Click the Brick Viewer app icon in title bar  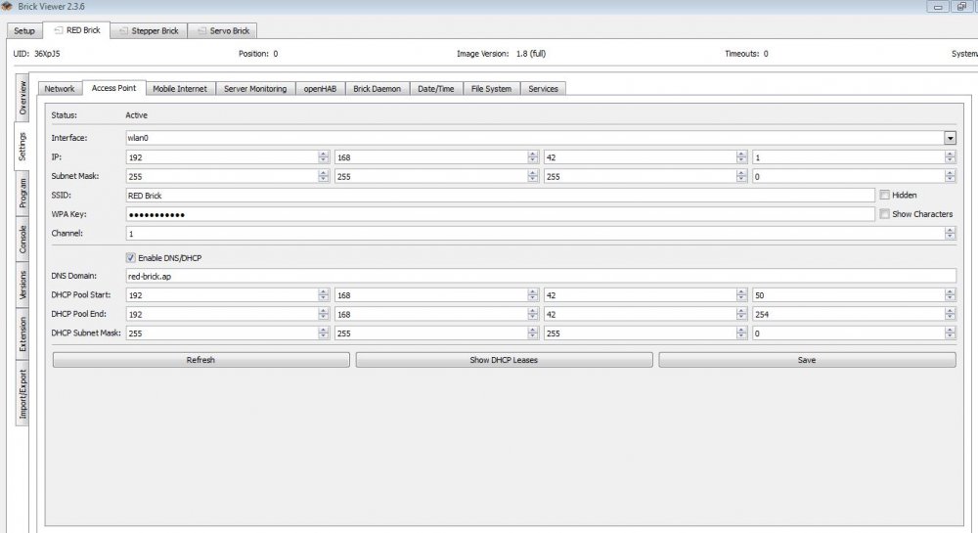[x=9, y=8]
